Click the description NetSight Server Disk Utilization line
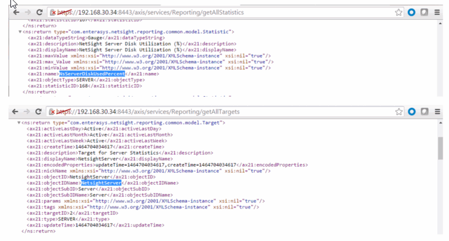Screen dimensions: 449x241 pos(132,44)
